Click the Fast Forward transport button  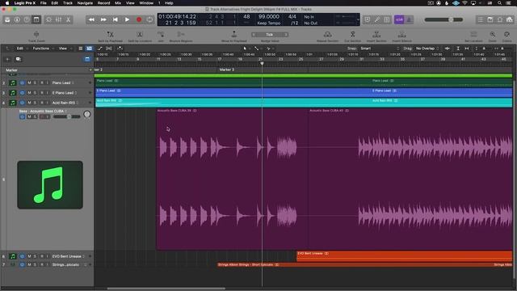pyautogui.click(x=103, y=19)
